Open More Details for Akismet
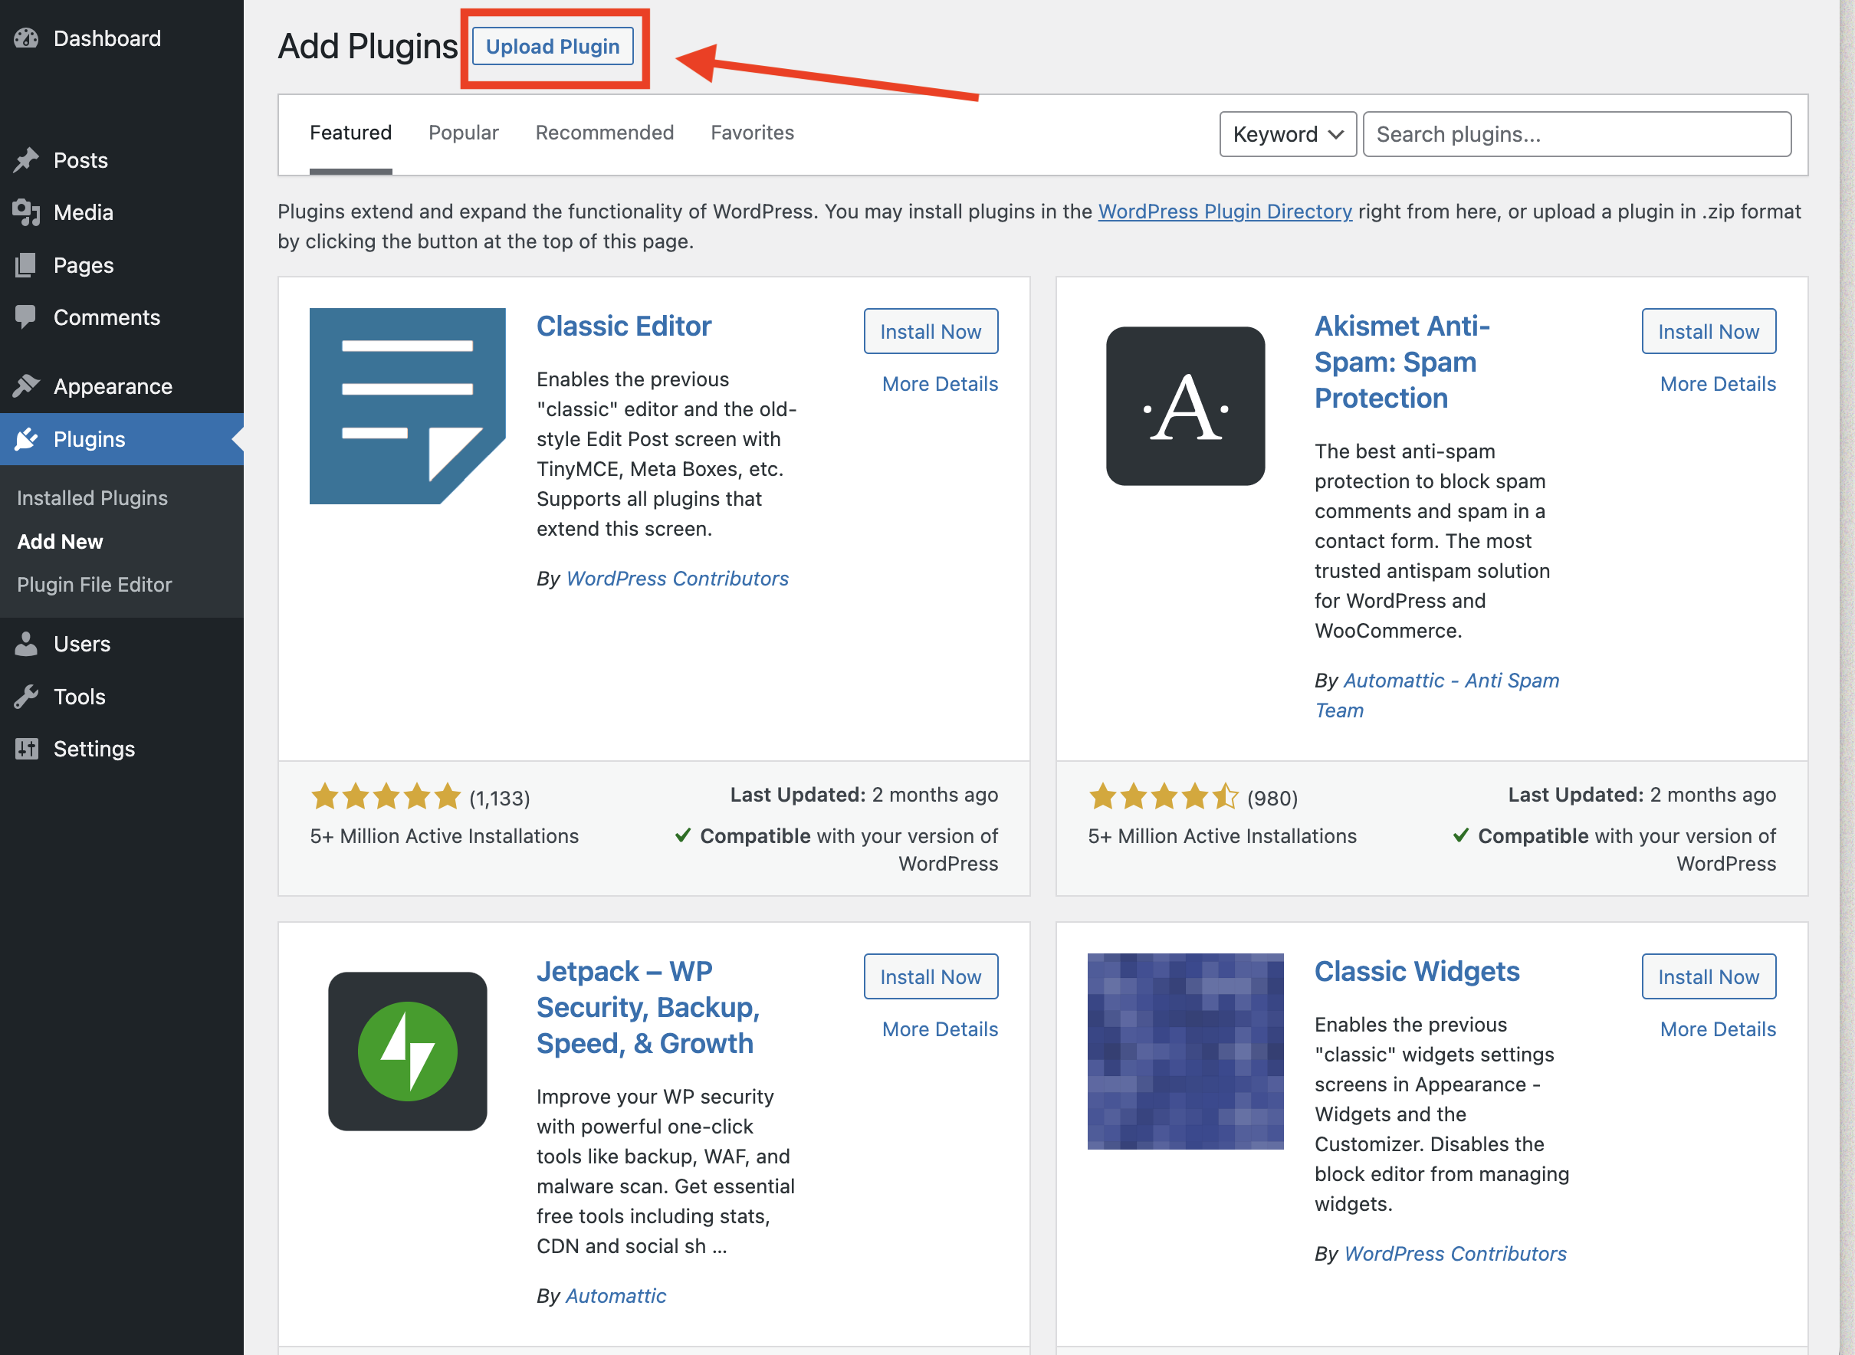 [1718, 384]
